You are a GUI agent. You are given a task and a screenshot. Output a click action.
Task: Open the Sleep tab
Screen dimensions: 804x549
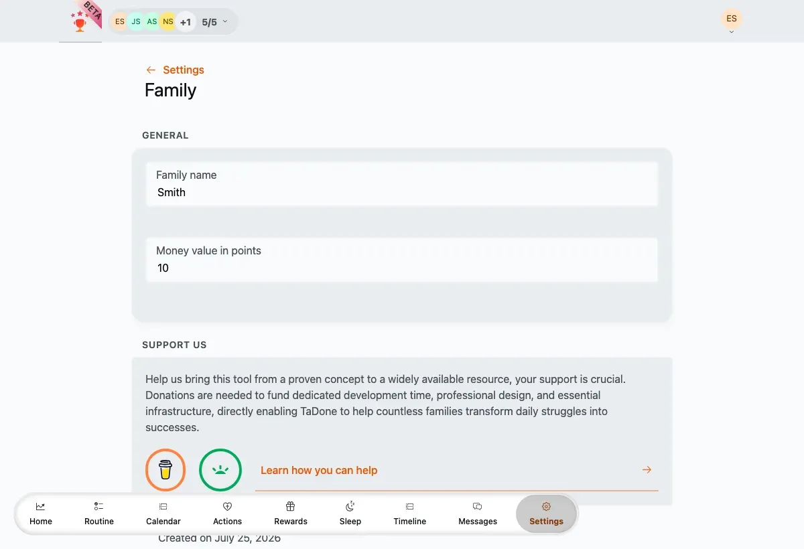point(350,514)
